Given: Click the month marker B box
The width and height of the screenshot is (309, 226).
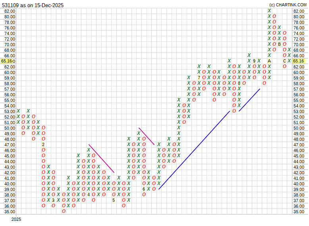Looking at the screenshot, I should tap(279, 44).
